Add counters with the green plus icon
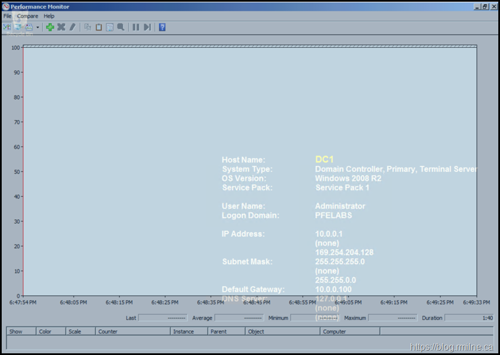This screenshot has width=500, height=355. click(x=50, y=27)
